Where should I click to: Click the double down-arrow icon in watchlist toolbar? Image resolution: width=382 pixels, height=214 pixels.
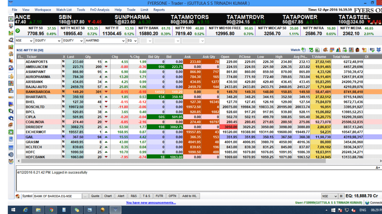(379, 50)
